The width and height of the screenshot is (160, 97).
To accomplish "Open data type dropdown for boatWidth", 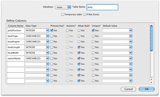I will click(x=47, y=53).
